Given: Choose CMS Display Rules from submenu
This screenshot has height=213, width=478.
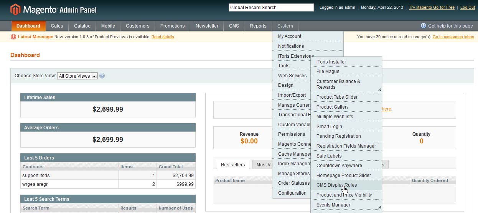Looking at the screenshot, I should 346,185.
